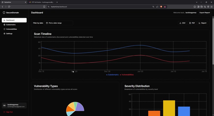Switch to the Hacker4me tab

(14, 2)
